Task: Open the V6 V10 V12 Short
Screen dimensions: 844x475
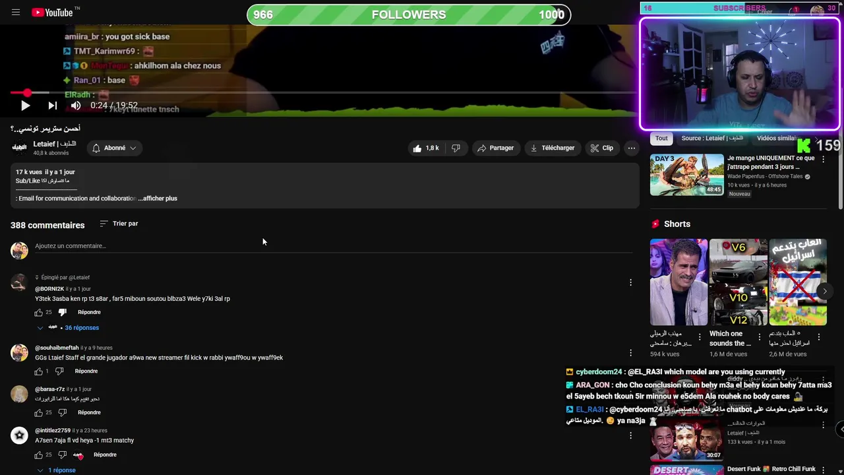Action: (x=738, y=282)
